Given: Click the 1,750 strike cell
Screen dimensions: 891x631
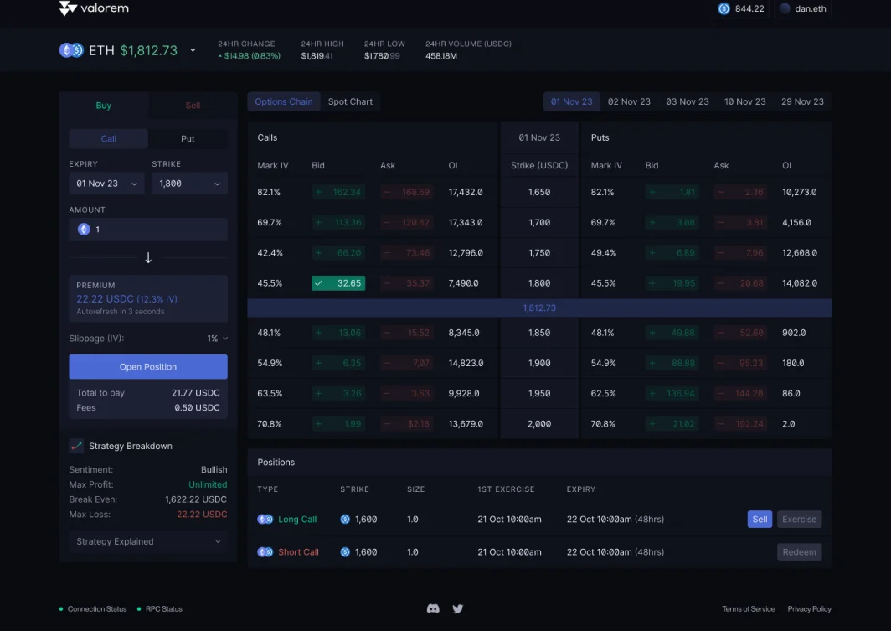Looking at the screenshot, I should [539, 253].
